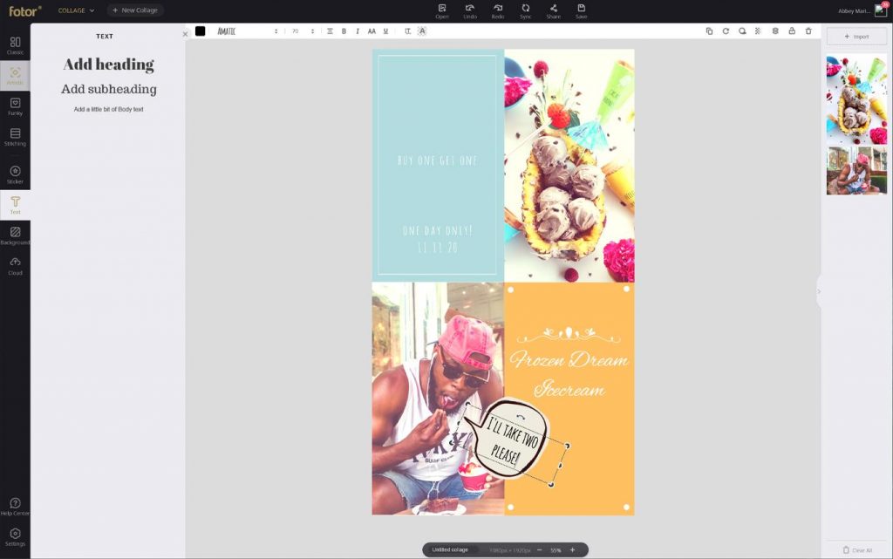Image resolution: width=893 pixels, height=559 pixels.
Task: Toggle italic text formatting
Action: (x=358, y=31)
